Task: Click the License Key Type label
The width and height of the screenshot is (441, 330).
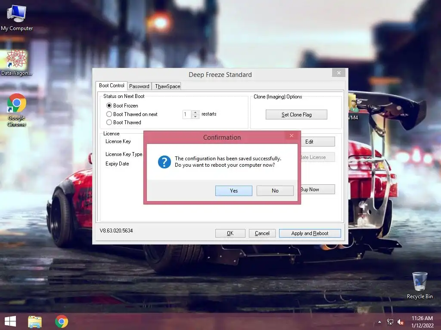Action: pyautogui.click(x=124, y=154)
